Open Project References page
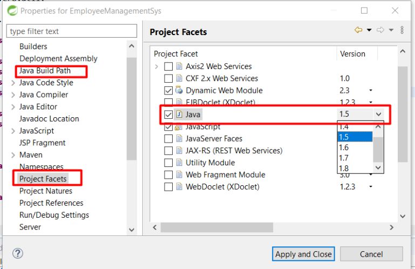The height and width of the screenshot is (269, 415). [x=51, y=203]
